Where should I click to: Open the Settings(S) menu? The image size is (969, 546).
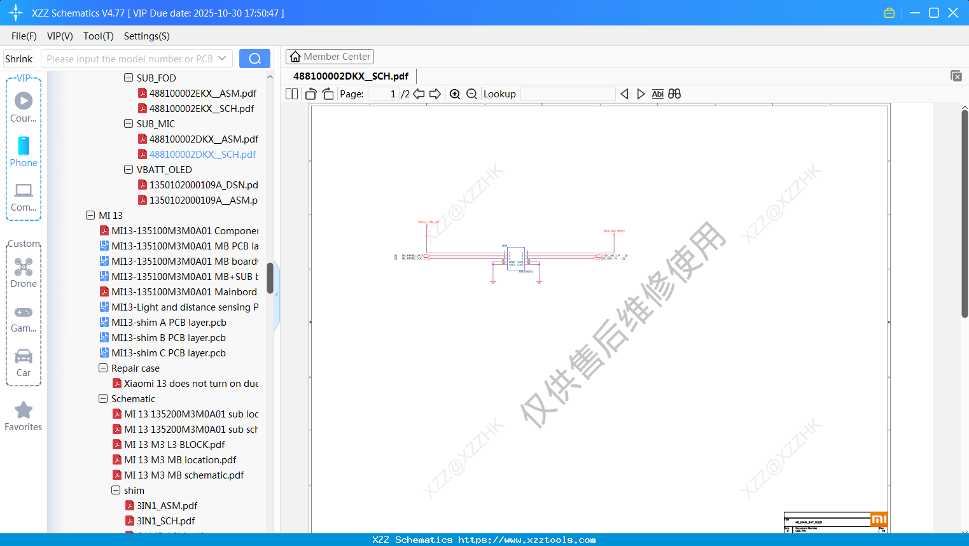[146, 36]
